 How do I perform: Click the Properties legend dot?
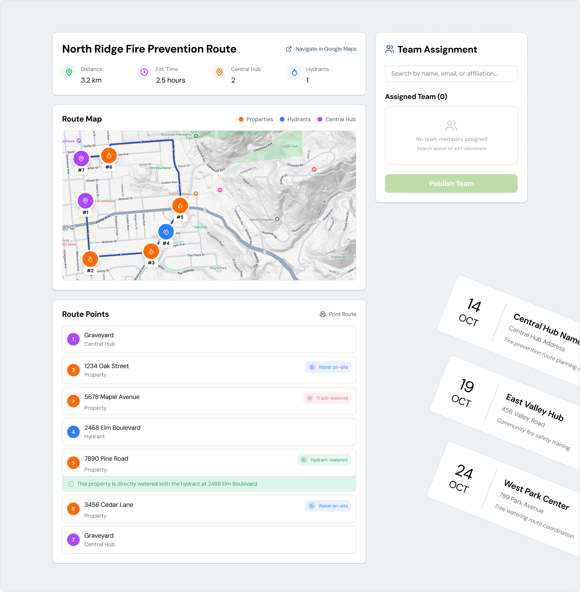coord(241,119)
